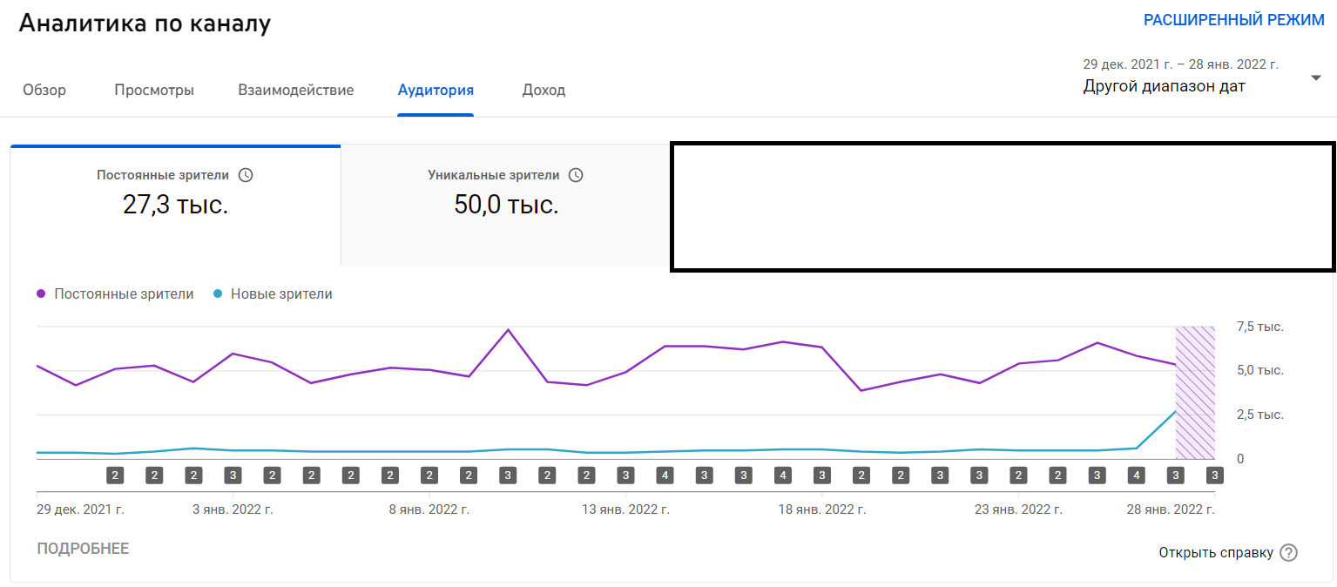1337x587 pixels.
Task: Click the 28 янв. 2022 г. axis label
Action: tap(1172, 509)
